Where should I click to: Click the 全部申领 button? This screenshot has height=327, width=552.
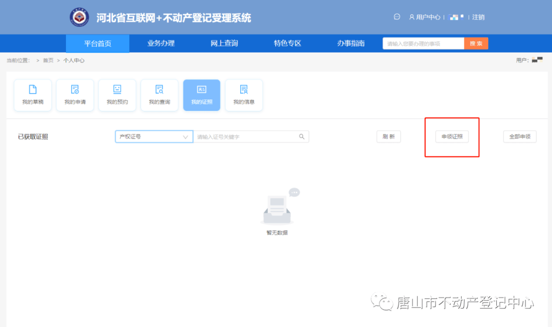pyautogui.click(x=520, y=136)
